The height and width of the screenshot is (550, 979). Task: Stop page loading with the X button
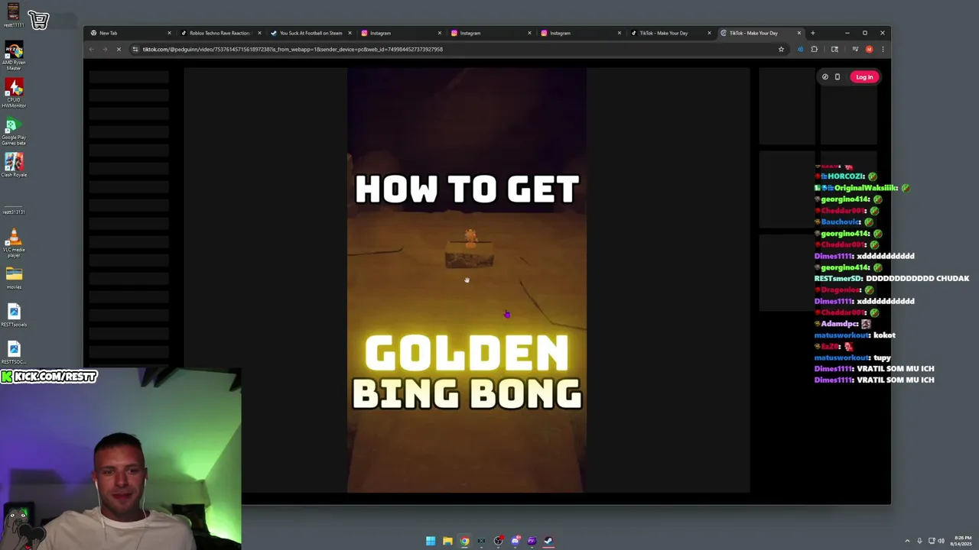[x=119, y=49]
